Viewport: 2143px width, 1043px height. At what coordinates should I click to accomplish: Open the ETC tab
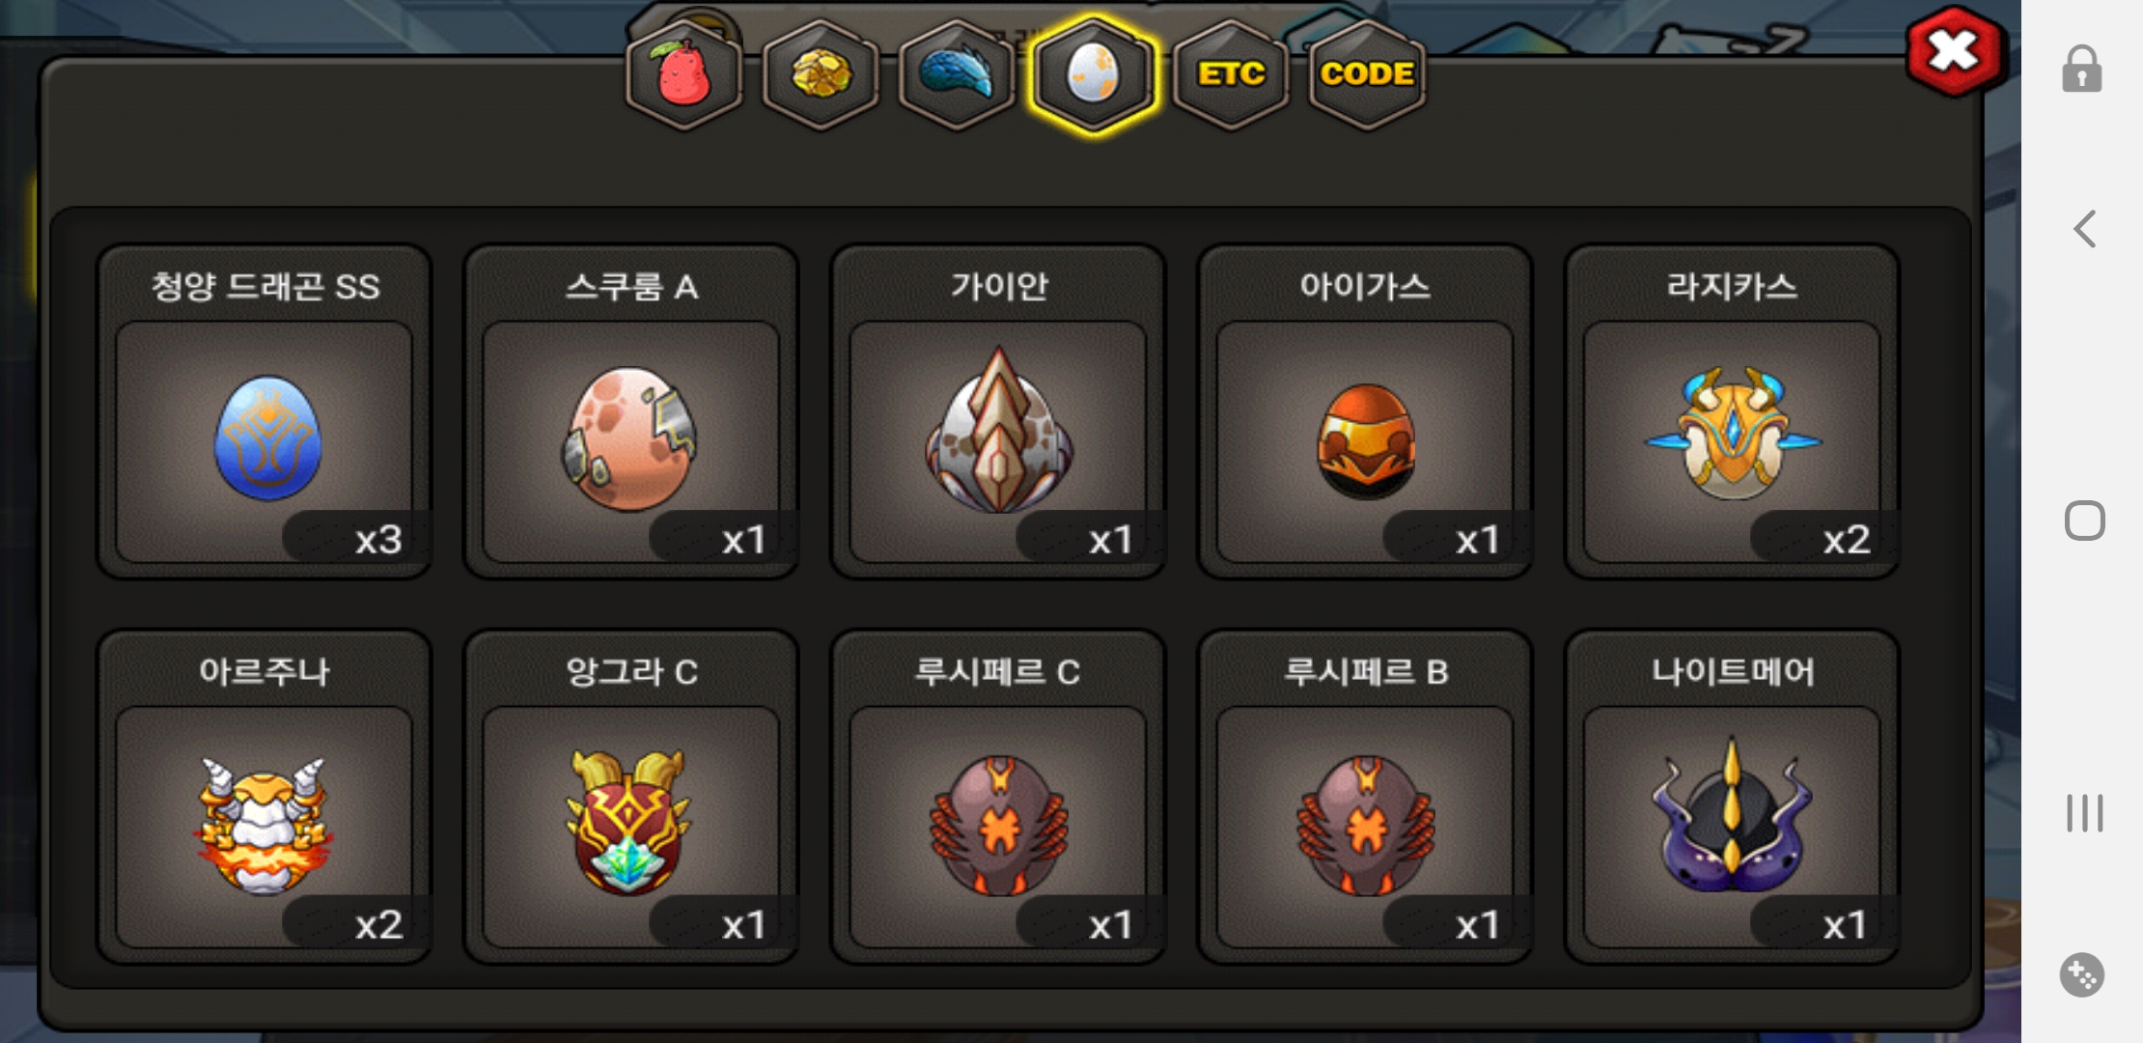point(1231,74)
